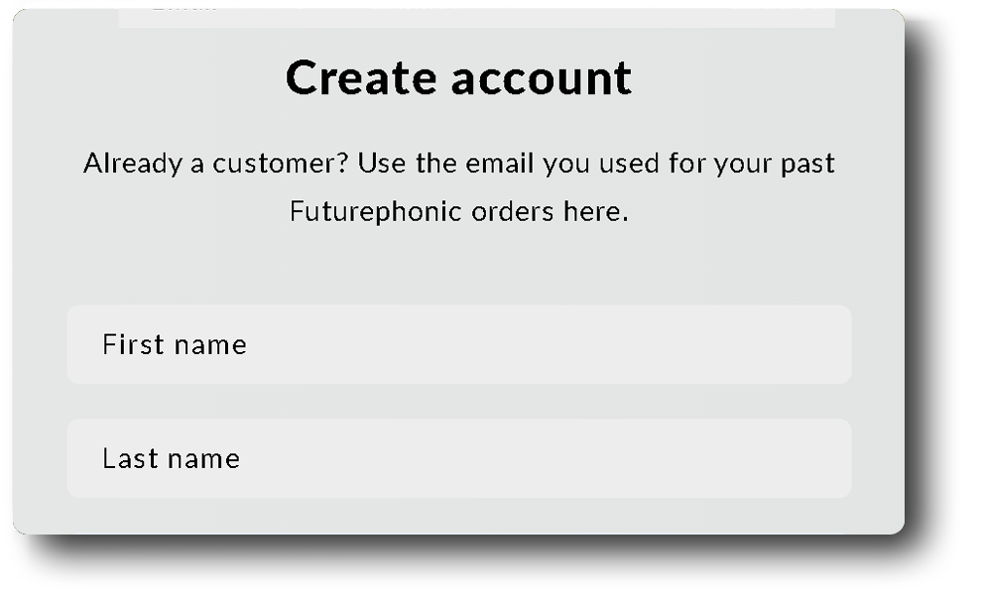Click the Last name input field

[458, 458]
